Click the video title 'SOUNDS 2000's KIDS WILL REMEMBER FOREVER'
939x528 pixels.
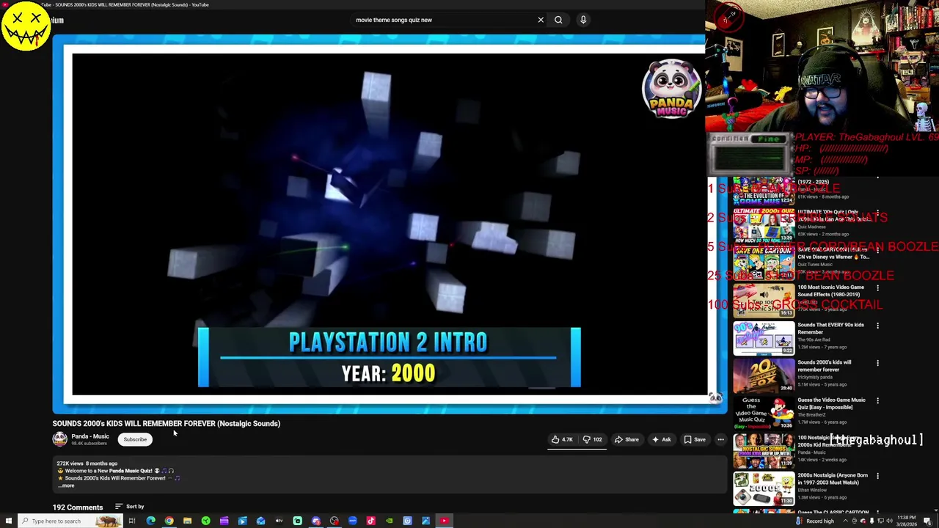coord(166,423)
